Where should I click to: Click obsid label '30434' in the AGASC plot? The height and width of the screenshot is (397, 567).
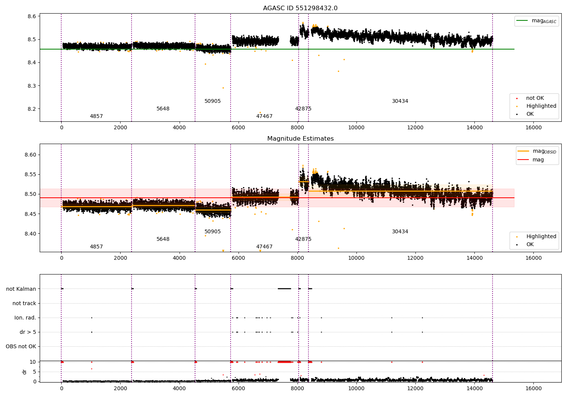pos(400,101)
